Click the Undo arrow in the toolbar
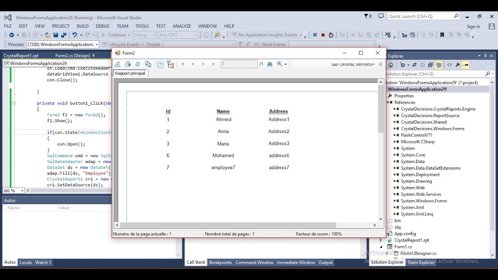Screen dimensions: 498x280 click(x=74, y=35)
